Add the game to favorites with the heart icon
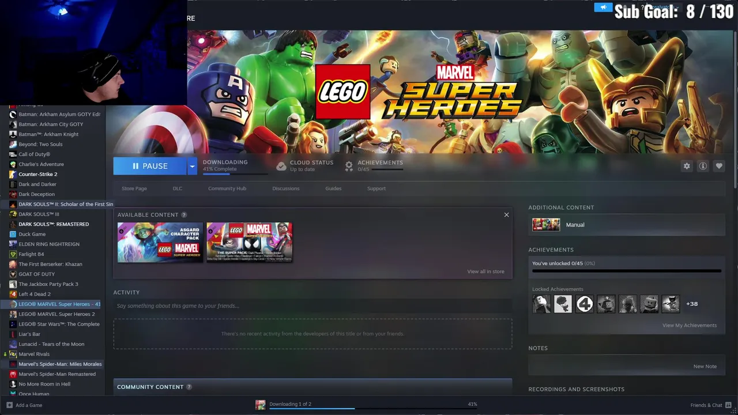The height and width of the screenshot is (415, 738). 719,166
